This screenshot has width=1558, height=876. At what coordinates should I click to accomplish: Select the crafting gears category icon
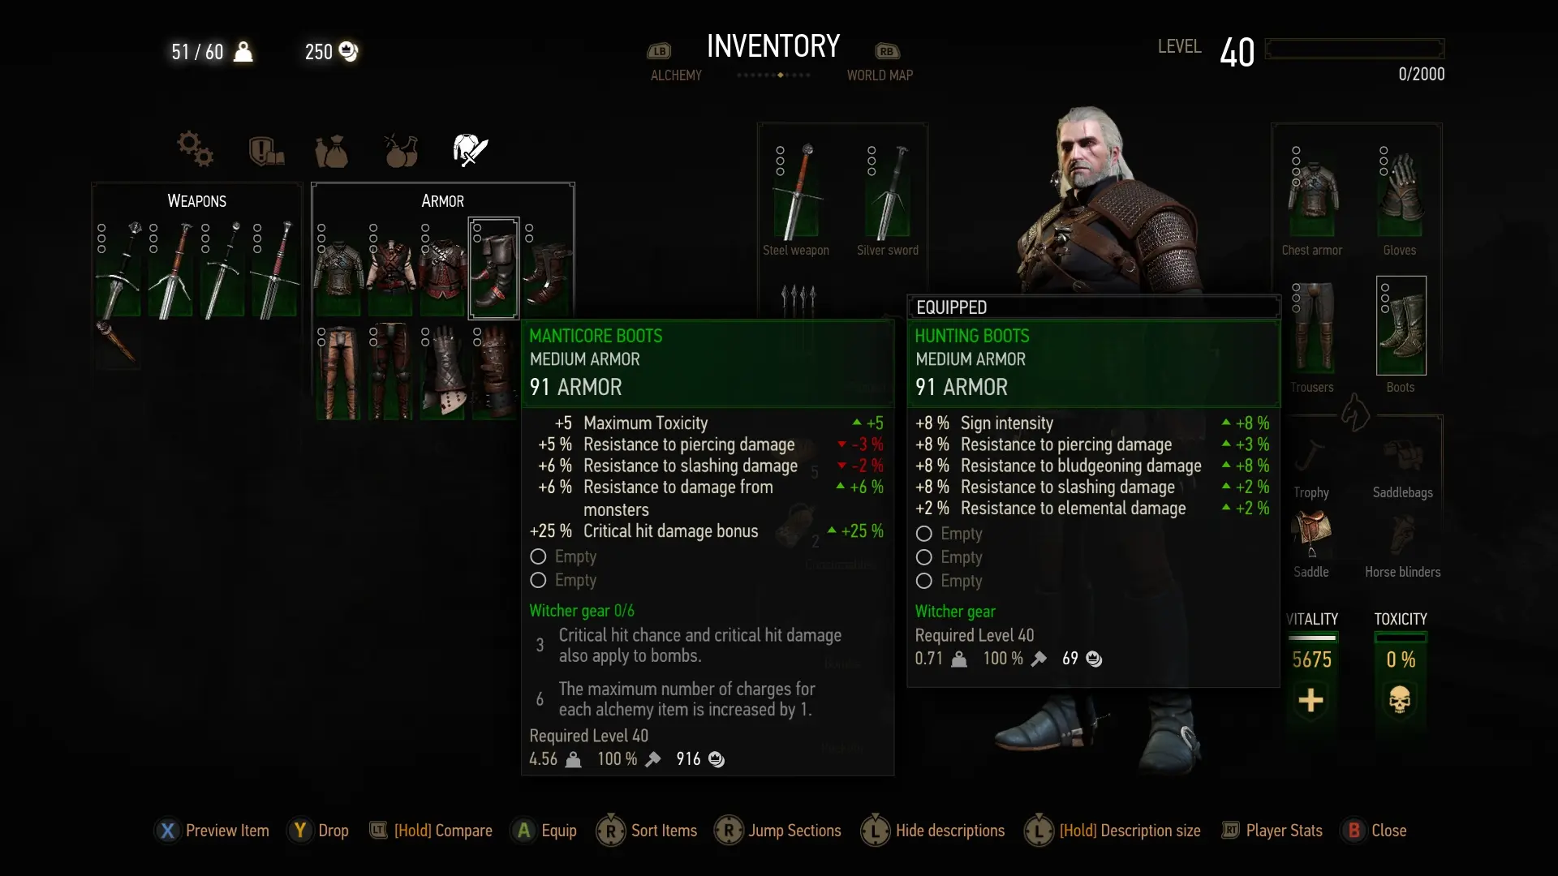(x=196, y=149)
